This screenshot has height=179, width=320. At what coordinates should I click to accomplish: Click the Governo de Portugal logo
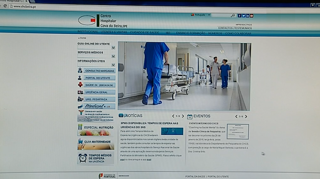pyautogui.click(x=107, y=176)
